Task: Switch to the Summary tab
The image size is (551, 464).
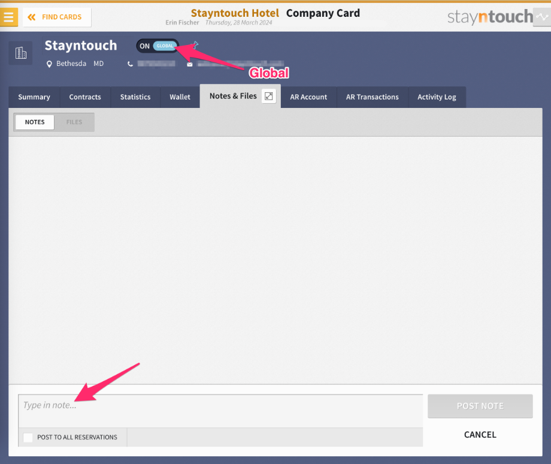Action: pos(34,97)
